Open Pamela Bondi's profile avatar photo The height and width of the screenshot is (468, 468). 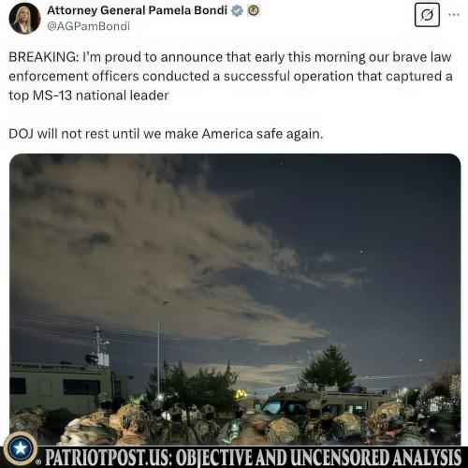[24, 19]
